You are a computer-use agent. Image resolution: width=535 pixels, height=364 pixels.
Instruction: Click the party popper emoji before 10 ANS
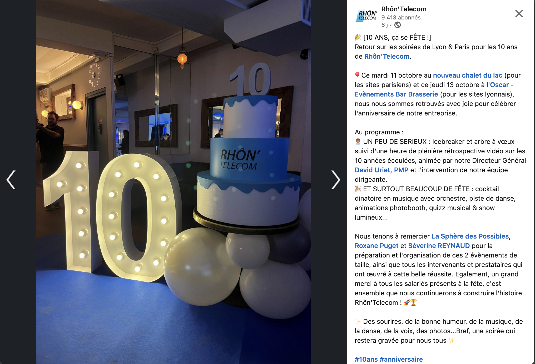(x=358, y=37)
